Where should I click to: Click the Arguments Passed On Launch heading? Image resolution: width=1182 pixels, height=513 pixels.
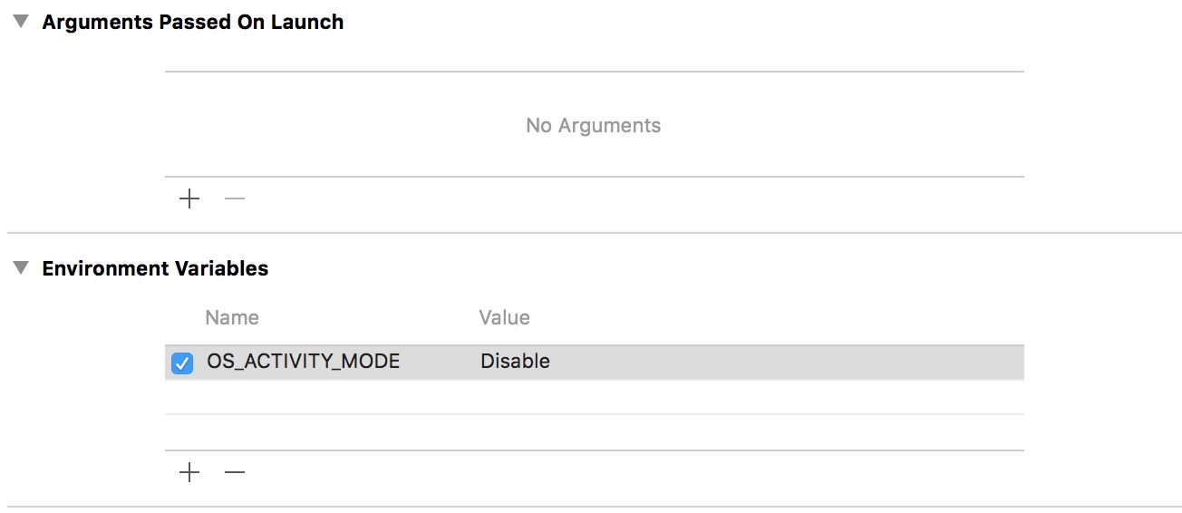pyautogui.click(x=193, y=23)
